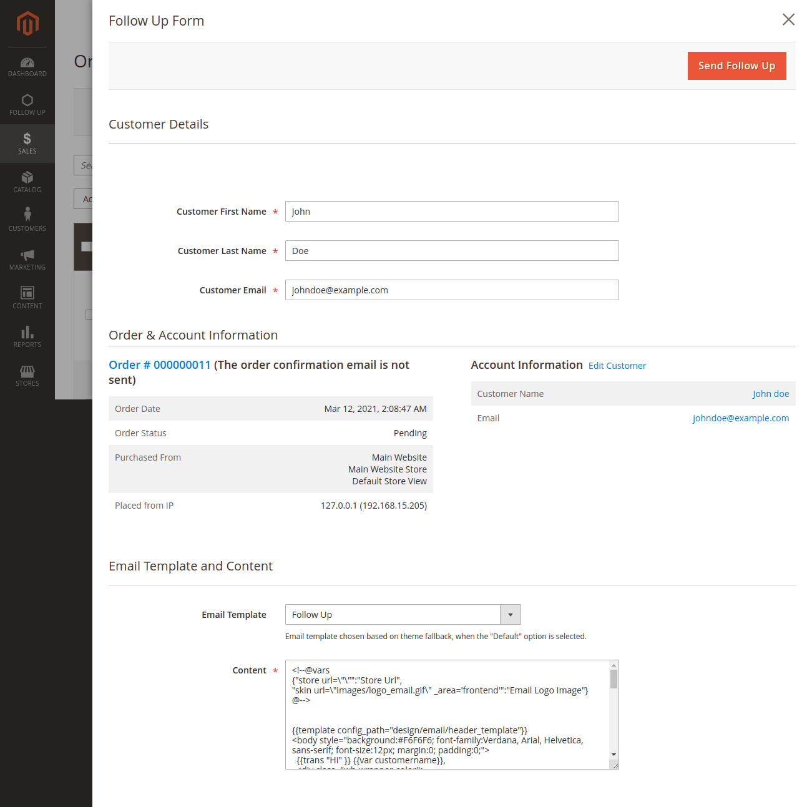Click the johndoe@example.com email link
812x807 pixels.
click(740, 418)
